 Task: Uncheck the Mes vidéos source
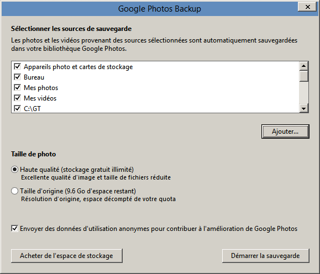[17, 98]
